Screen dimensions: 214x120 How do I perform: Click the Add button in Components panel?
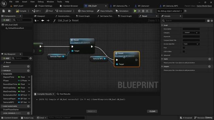click(x=6, y=20)
